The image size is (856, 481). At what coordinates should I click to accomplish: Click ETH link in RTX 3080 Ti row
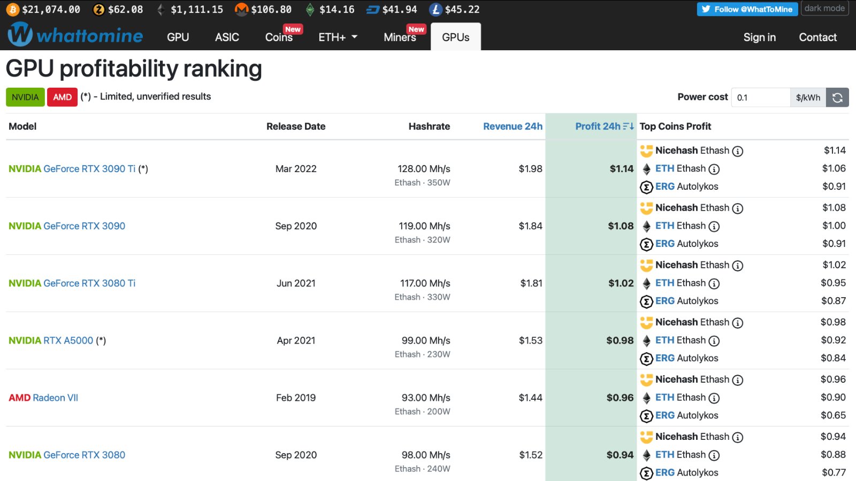(x=665, y=283)
